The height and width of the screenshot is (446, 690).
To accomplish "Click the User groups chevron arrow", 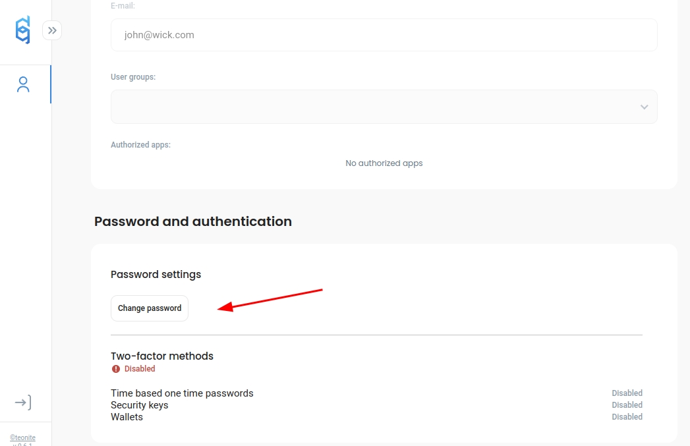I will 644,107.
